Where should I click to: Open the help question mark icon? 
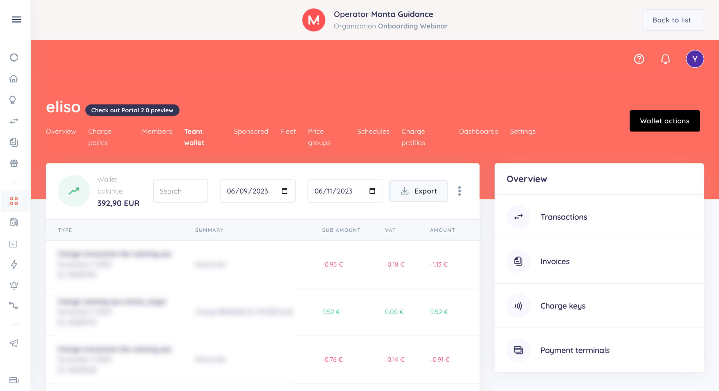[639, 59]
